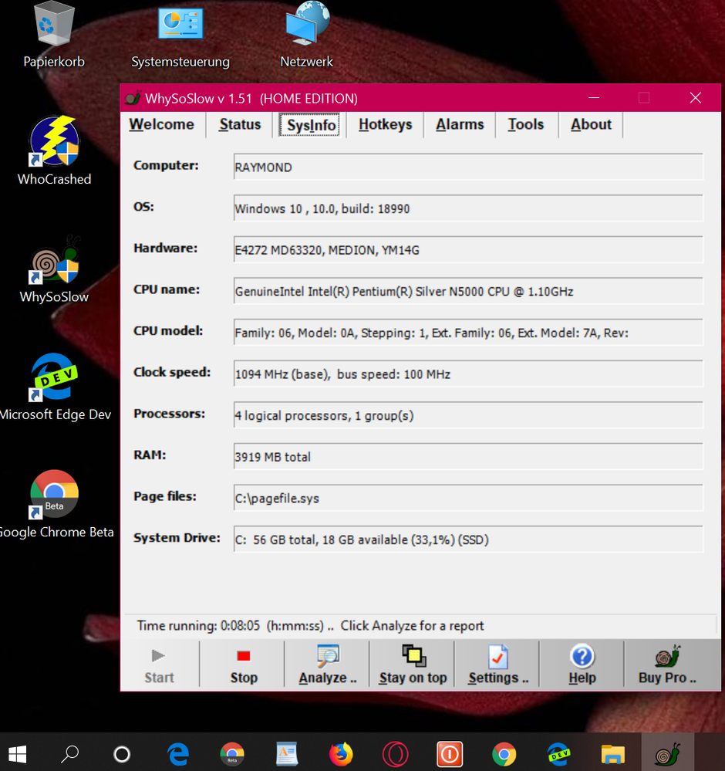725x771 pixels.
Task: Click the System Drive info field
Action: 468,539
